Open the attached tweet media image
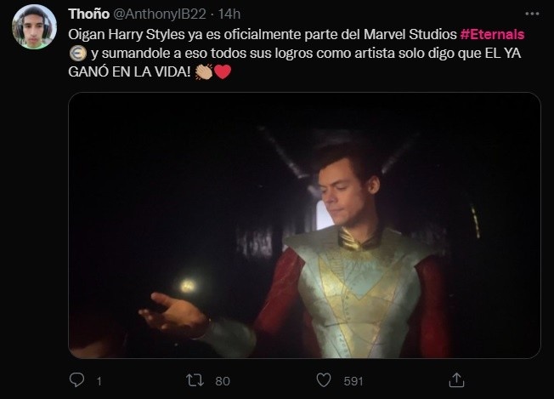554x399 pixels. tap(303, 225)
